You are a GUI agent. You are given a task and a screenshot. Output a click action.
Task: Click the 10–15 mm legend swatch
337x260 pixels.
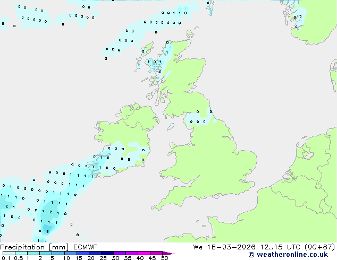[x=70, y=253]
